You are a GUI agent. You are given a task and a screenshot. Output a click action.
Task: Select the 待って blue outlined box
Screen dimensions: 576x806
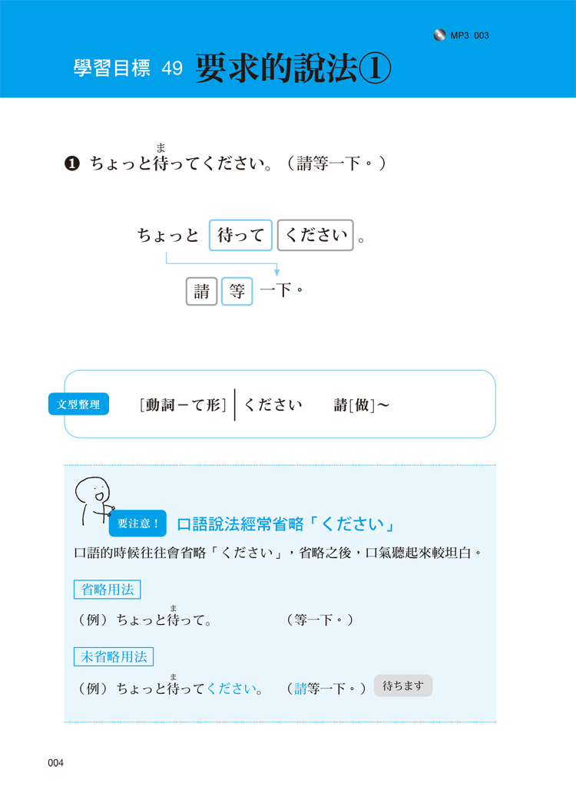(x=240, y=235)
